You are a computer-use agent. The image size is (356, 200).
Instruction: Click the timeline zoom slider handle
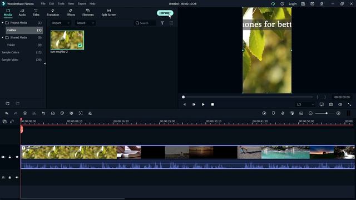point(327,113)
